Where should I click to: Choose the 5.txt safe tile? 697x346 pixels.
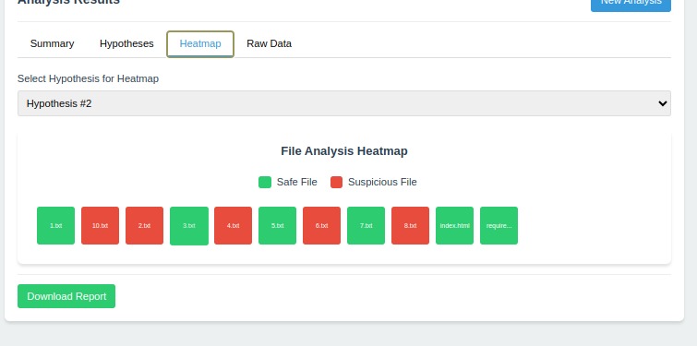[x=277, y=226]
